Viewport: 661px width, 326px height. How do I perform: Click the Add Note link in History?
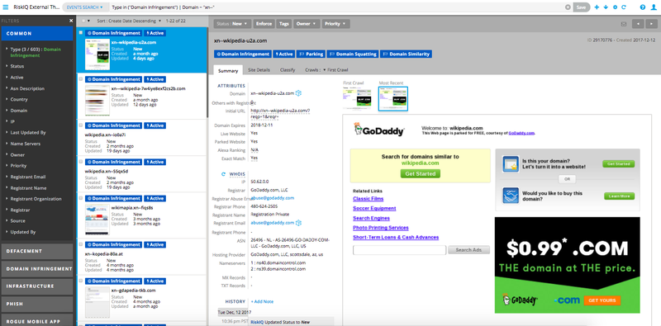(x=262, y=301)
